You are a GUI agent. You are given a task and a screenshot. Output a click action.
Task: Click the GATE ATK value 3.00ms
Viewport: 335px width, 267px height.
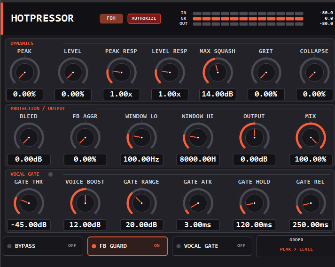(x=198, y=225)
